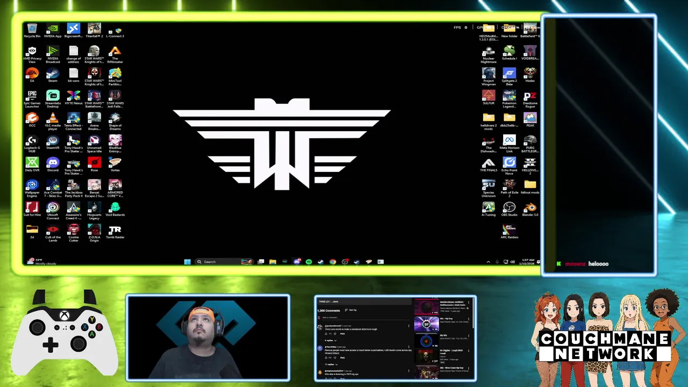Screen dimensions: 688x387
Task: Open the EA app icon
Action: [x=32, y=75]
